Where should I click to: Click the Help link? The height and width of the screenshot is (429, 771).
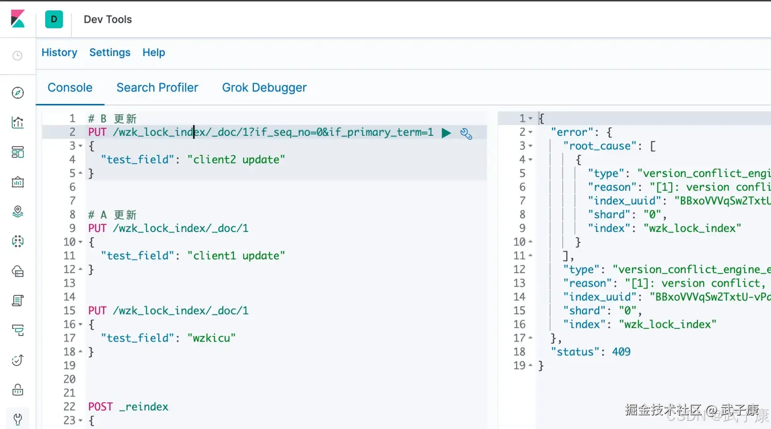pos(154,52)
